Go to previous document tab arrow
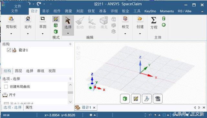The height and width of the screenshot is (118, 207). 195,108
